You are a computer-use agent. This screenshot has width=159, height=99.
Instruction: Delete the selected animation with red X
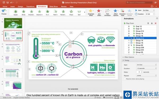156,23
